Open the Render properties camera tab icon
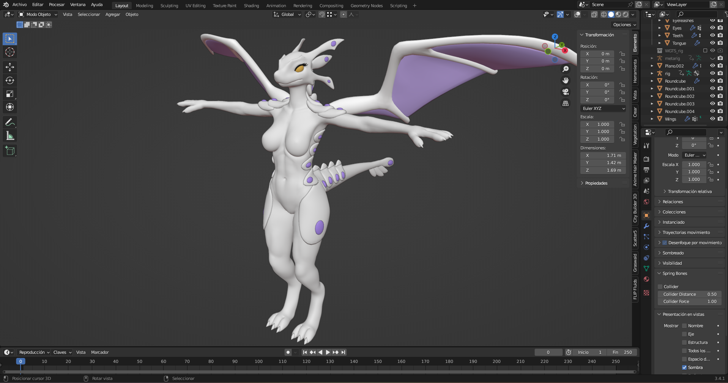 pos(646,159)
